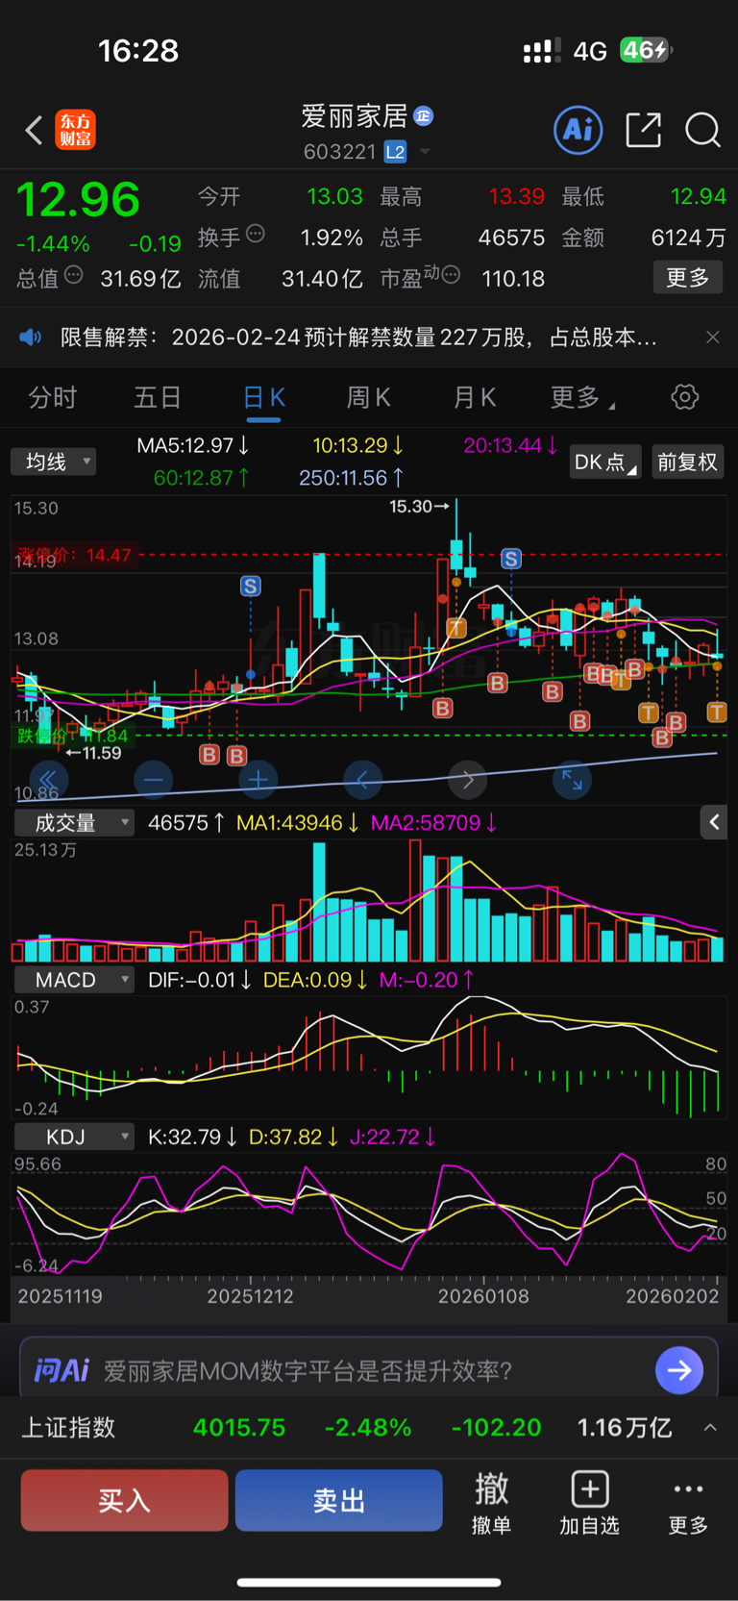The width and height of the screenshot is (738, 1601).
Task: Collapse side panel with left chevron
Action: coord(713,822)
